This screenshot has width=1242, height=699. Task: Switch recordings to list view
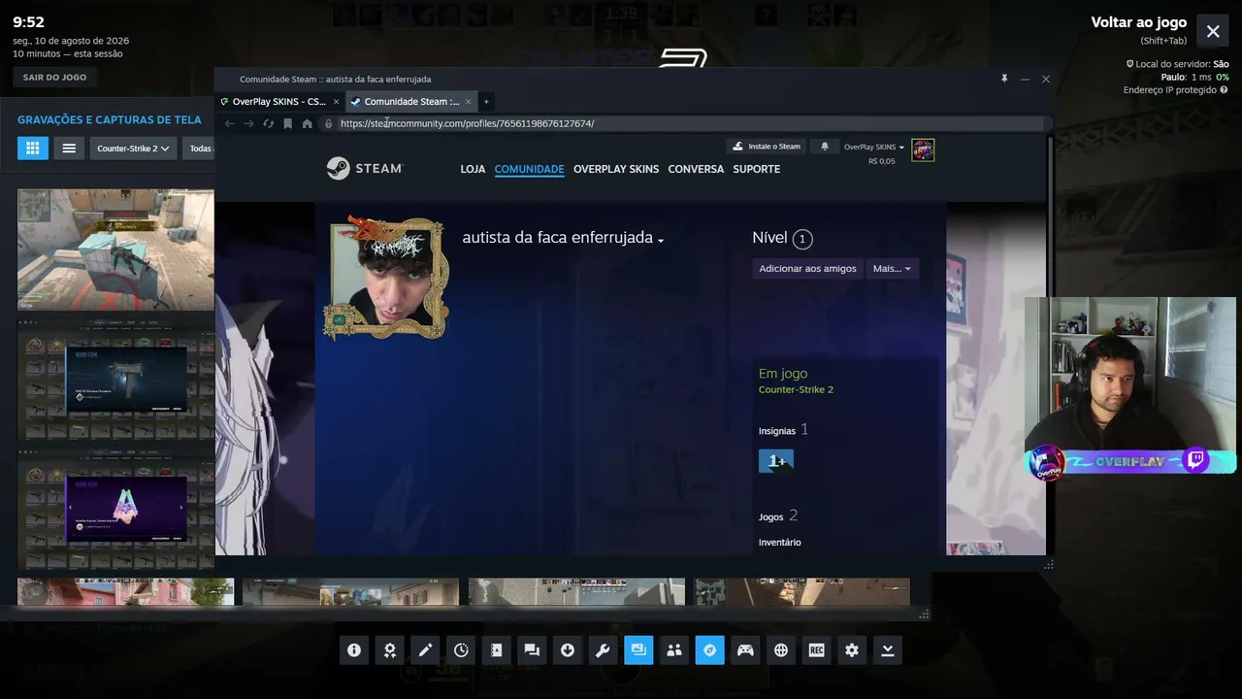point(69,149)
